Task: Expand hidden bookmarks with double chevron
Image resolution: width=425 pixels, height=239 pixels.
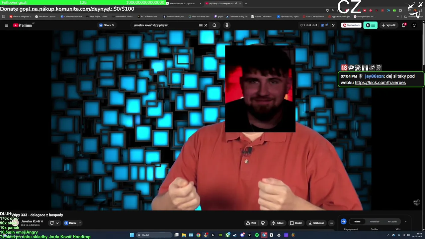Action: (x=398, y=16)
